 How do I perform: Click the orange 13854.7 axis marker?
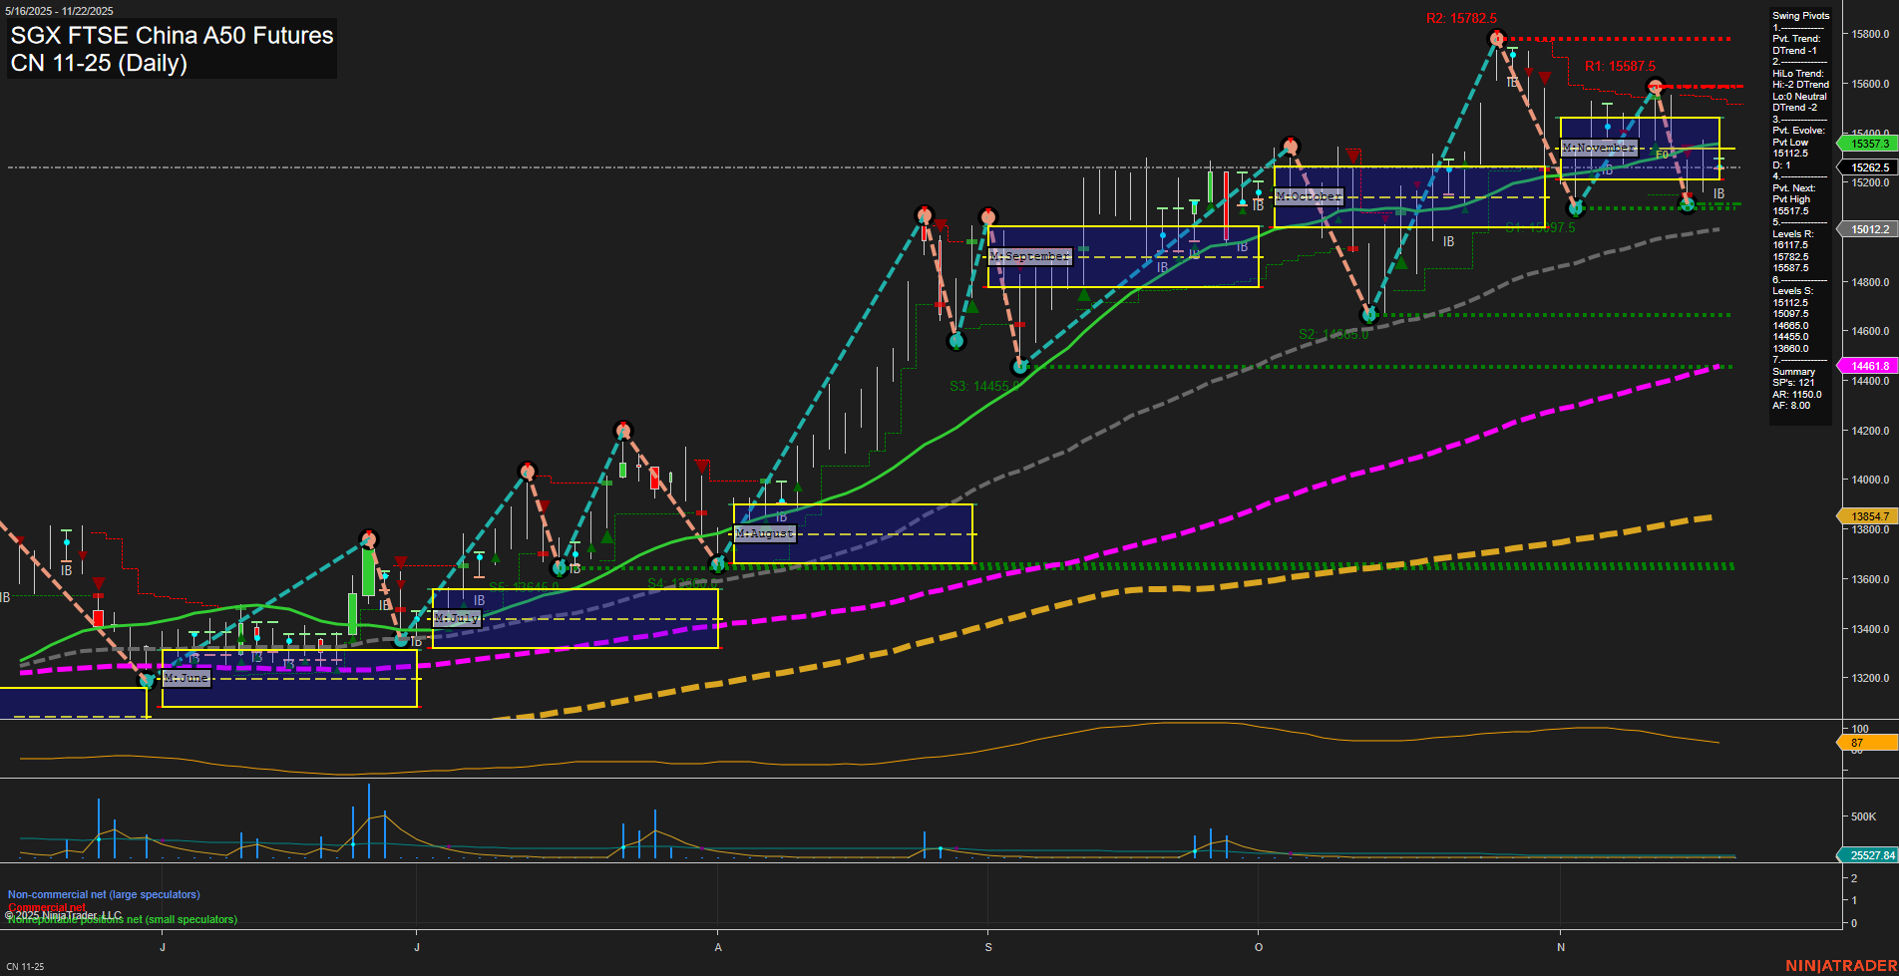(x=1868, y=516)
